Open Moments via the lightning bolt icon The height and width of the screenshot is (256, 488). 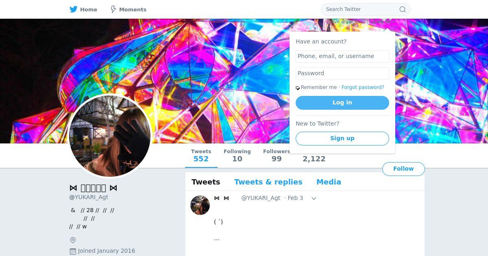click(x=113, y=9)
